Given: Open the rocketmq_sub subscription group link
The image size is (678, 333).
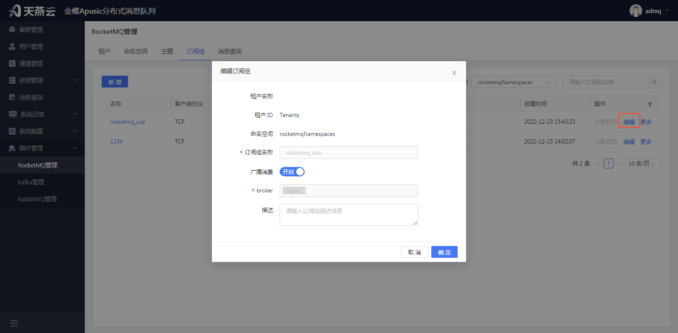Looking at the screenshot, I should (128, 122).
